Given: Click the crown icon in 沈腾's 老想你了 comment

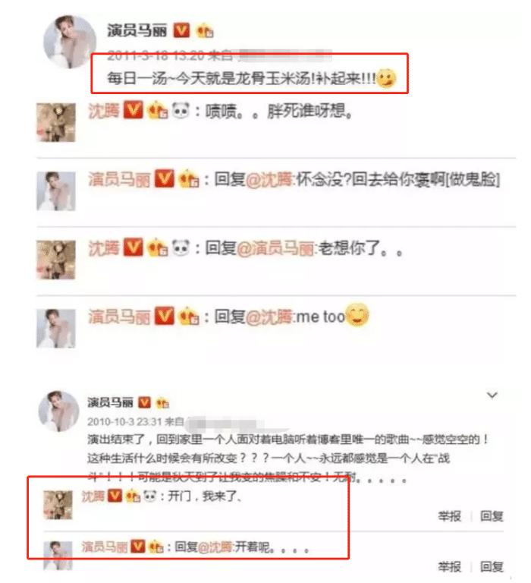Looking at the screenshot, I should pyautogui.click(x=157, y=248).
